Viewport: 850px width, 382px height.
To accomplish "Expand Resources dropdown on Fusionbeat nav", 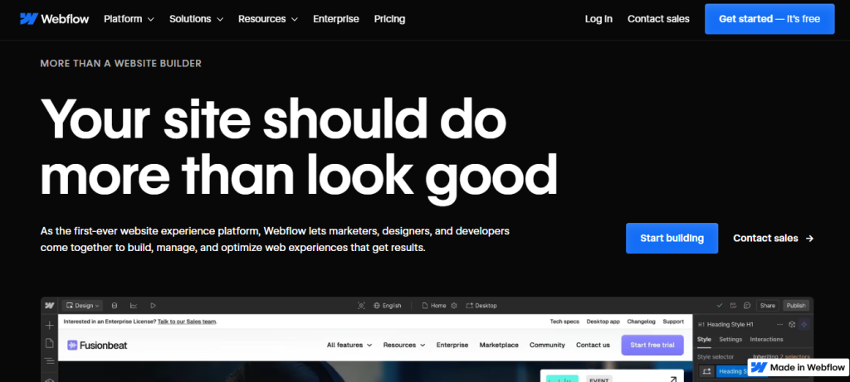I will (404, 345).
